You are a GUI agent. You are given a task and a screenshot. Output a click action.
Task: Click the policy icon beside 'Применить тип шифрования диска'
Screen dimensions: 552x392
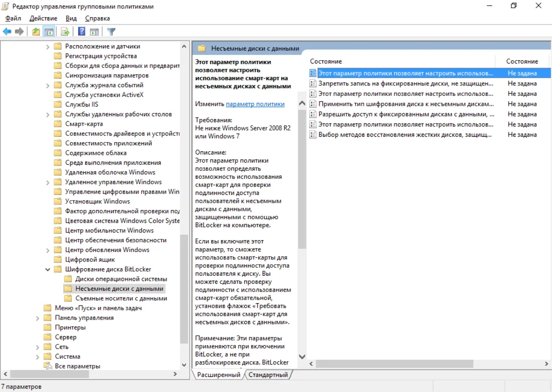pyautogui.click(x=313, y=104)
